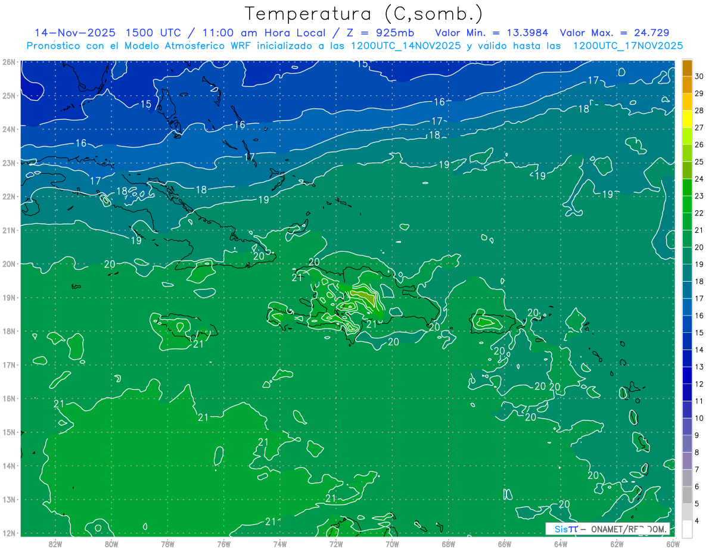Click the longitude axis label "64W"
The width and height of the screenshot is (715, 552).
[x=561, y=544]
